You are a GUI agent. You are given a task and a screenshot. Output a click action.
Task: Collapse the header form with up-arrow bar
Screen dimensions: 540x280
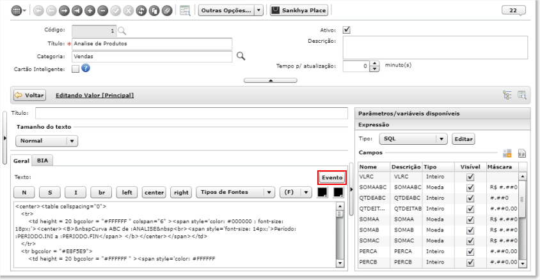(271, 80)
